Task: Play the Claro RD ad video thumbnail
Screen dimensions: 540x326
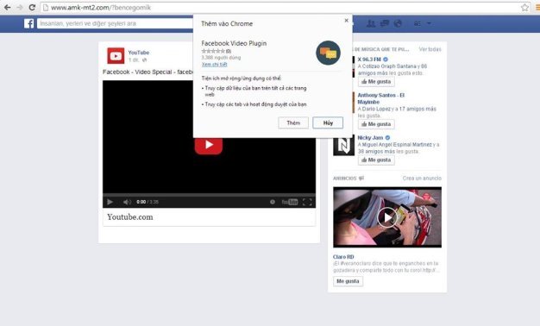Action: 387,217
